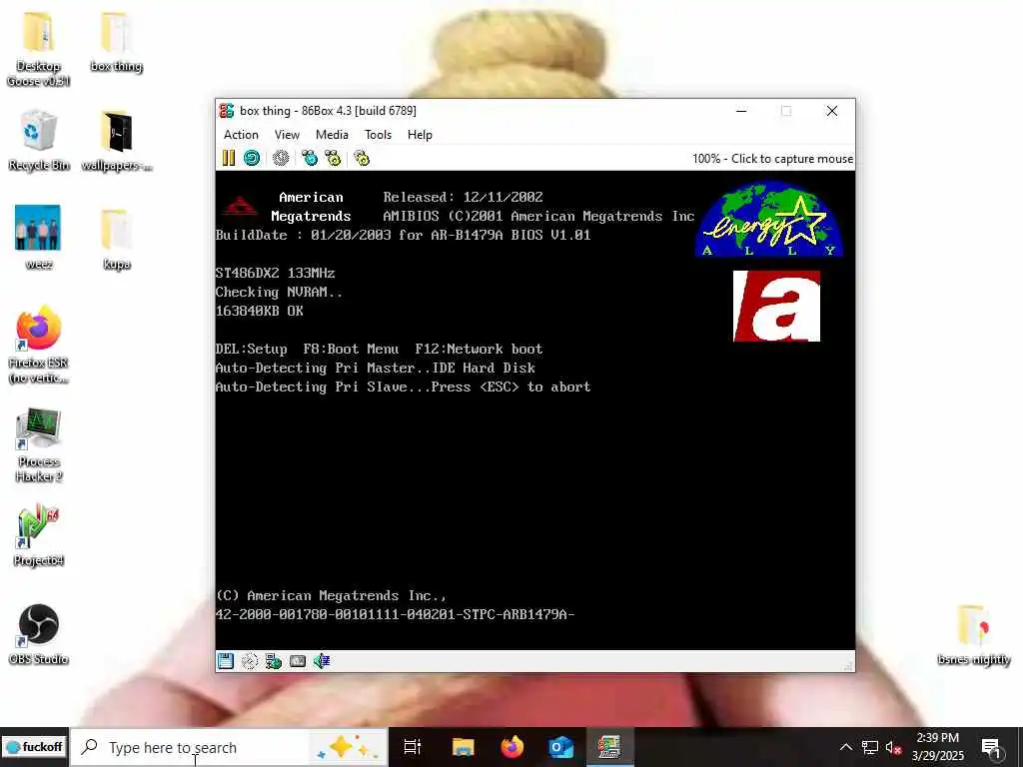Image resolution: width=1023 pixels, height=767 pixels.
Task: Click the muted volume tray icon
Action: (x=893, y=747)
